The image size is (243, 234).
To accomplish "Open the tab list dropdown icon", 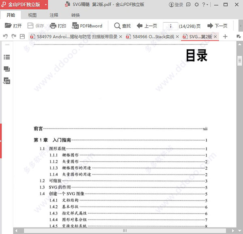I will click(x=239, y=37).
